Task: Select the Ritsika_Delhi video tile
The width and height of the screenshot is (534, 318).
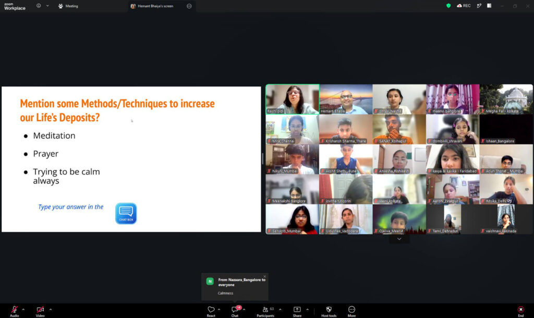Action: pos(506,189)
